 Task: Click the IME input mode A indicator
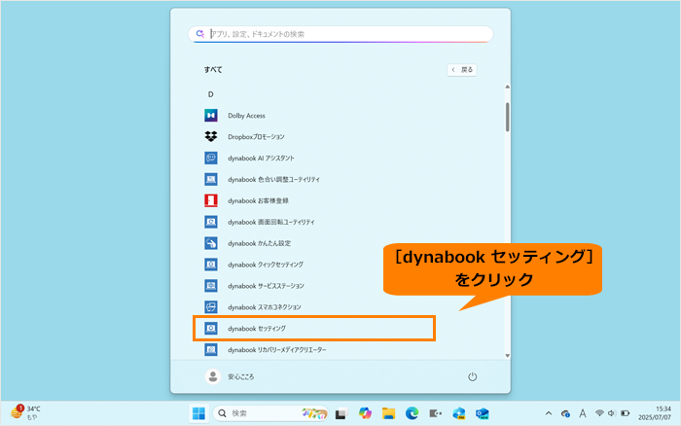click(x=583, y=413)
